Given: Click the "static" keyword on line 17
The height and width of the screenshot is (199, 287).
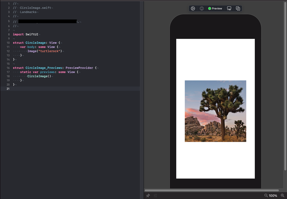Looking at the screenshot, I should (x=25, y=72).
